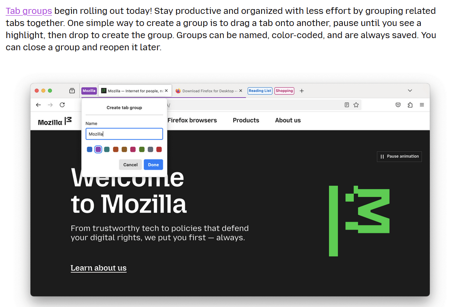The width and height of the screenshot is (452, 307).
Task: Click the browser back arrow
Action: (39, 105)
